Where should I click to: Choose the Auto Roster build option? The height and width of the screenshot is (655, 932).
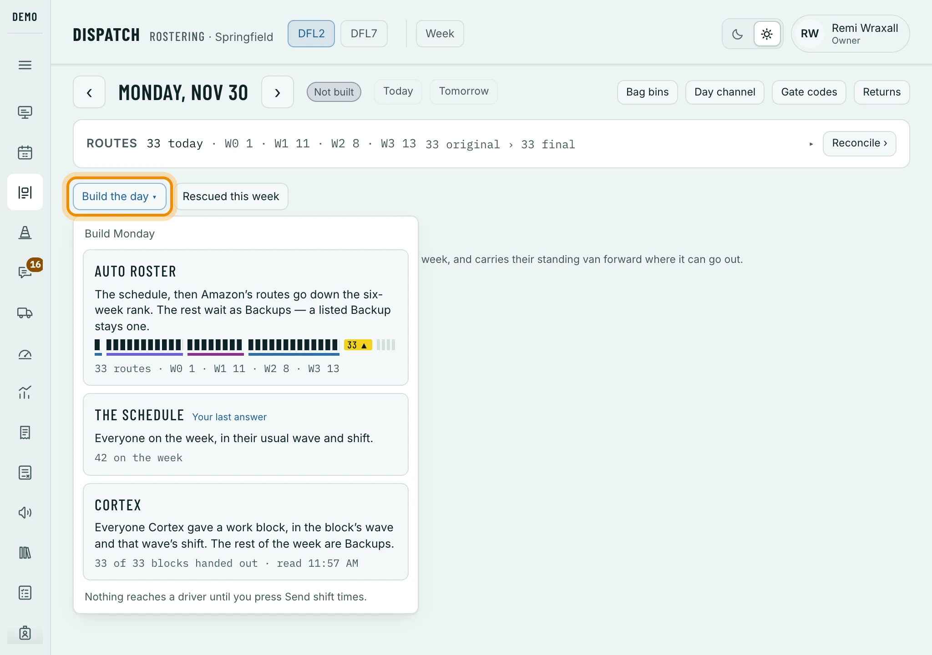pos(246,317)
